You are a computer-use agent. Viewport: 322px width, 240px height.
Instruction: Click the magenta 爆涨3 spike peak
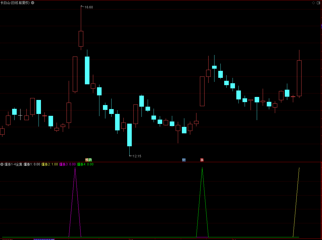tap(75, 168)
